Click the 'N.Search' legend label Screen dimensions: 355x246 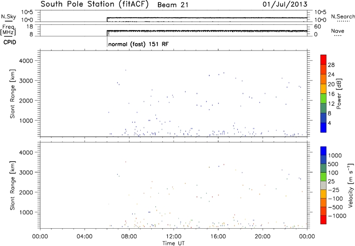click(343, 16)
